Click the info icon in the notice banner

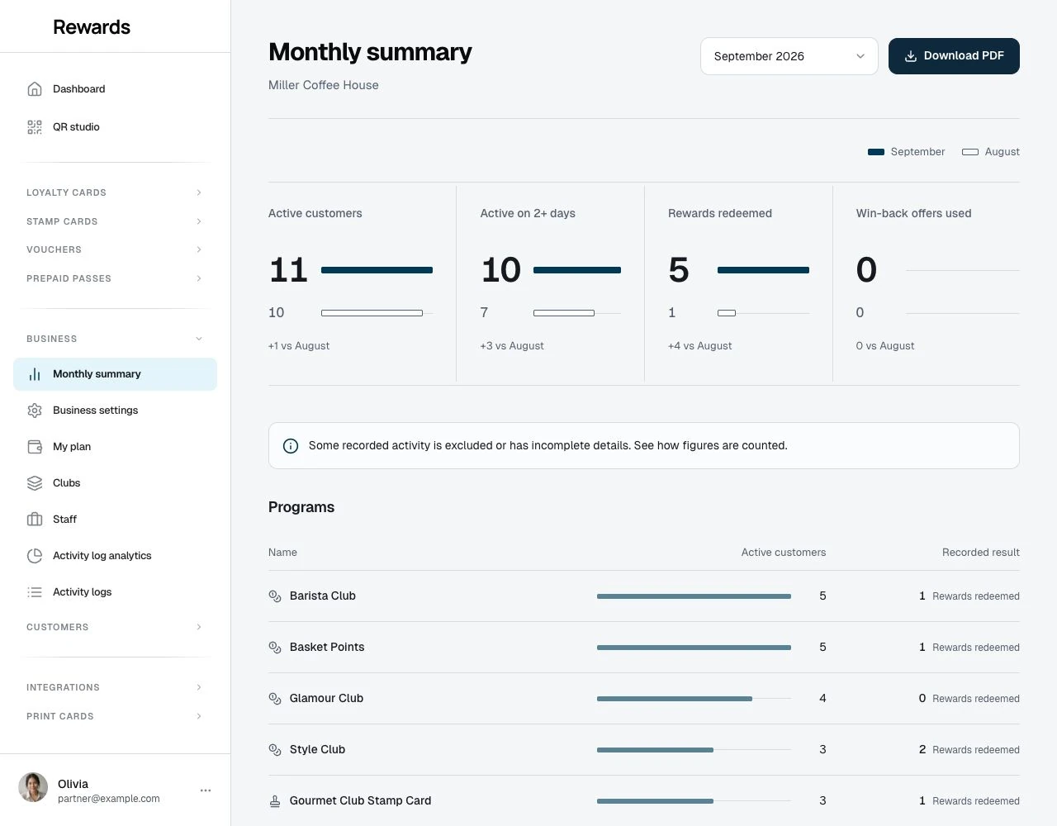click(291, 446)
